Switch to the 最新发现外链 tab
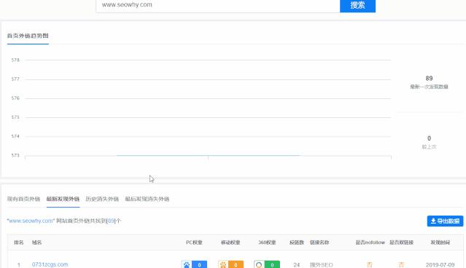This screenshot has width=466, height=268. point(63,199)
